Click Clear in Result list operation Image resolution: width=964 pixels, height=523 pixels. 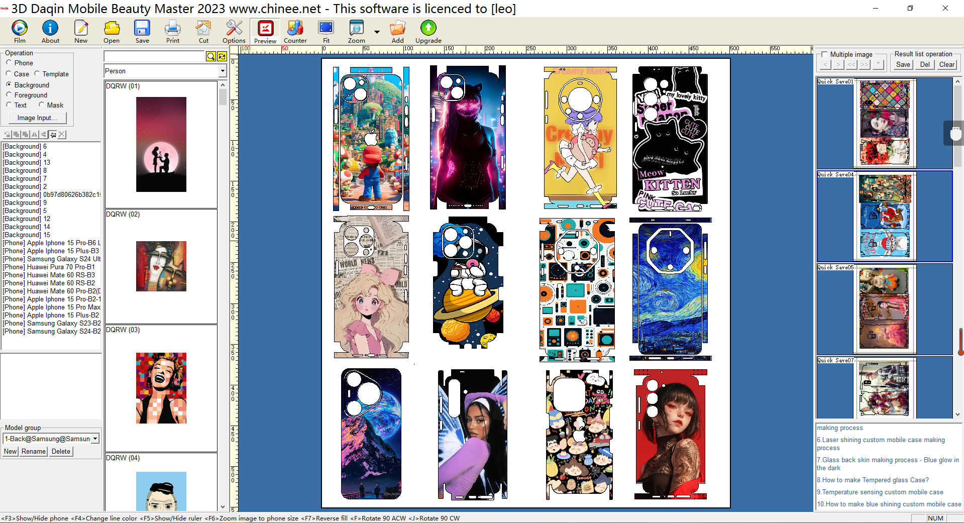(x=947, y=64)
